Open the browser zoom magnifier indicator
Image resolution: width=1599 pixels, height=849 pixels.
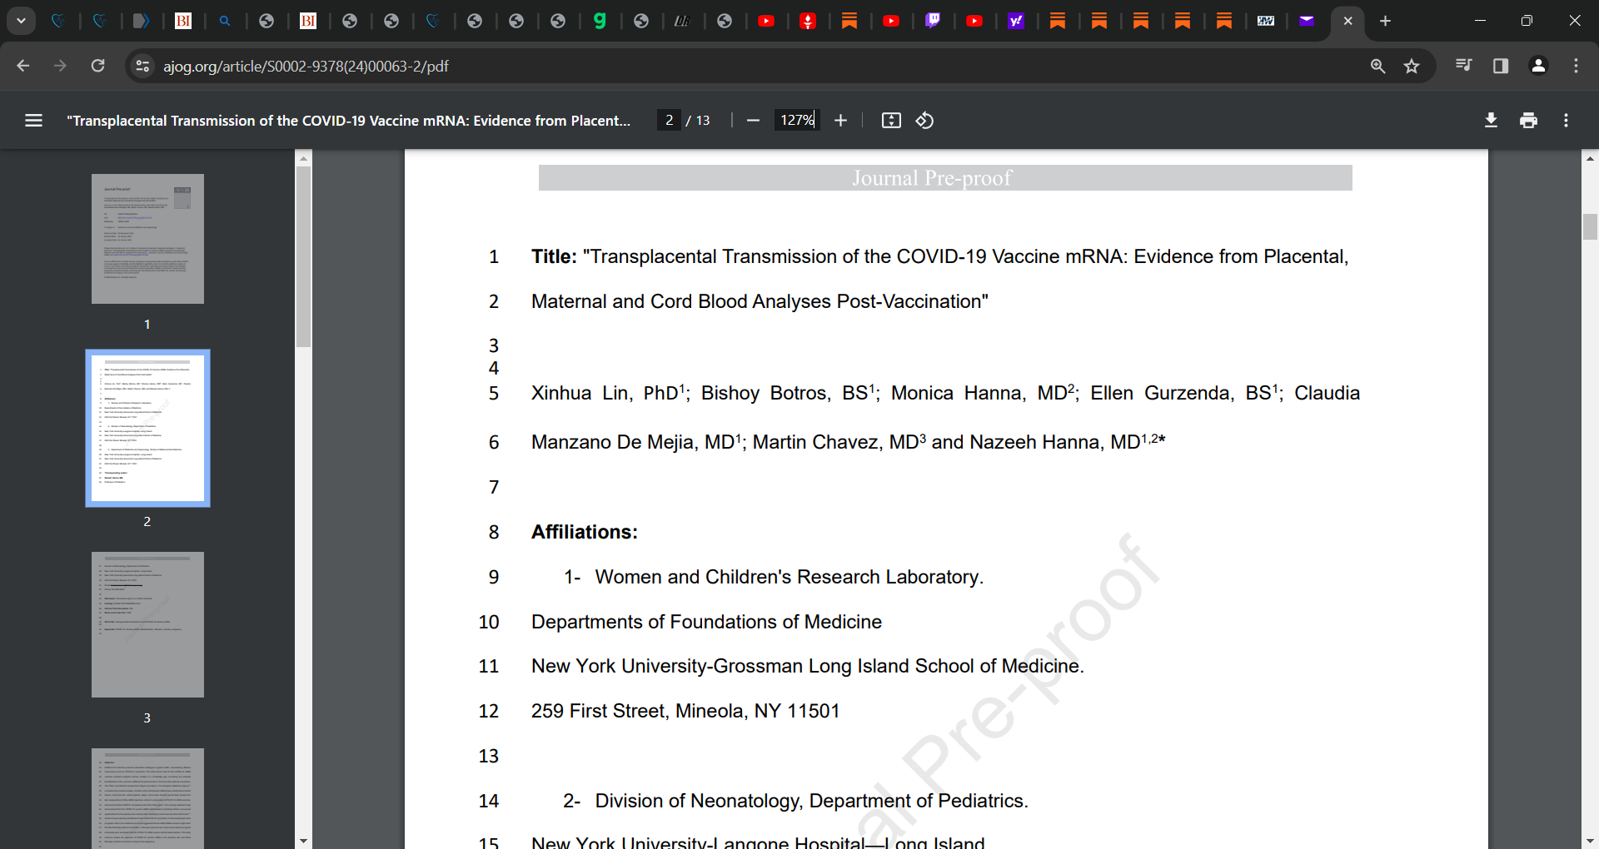point(1378,66)
